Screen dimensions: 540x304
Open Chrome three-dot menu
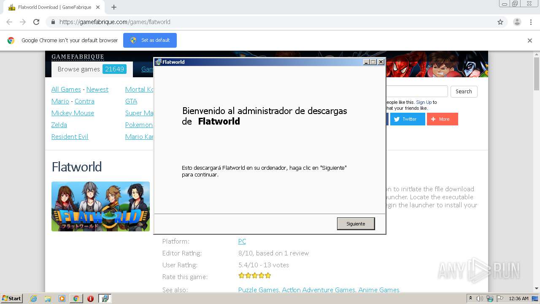pos(531,22)
